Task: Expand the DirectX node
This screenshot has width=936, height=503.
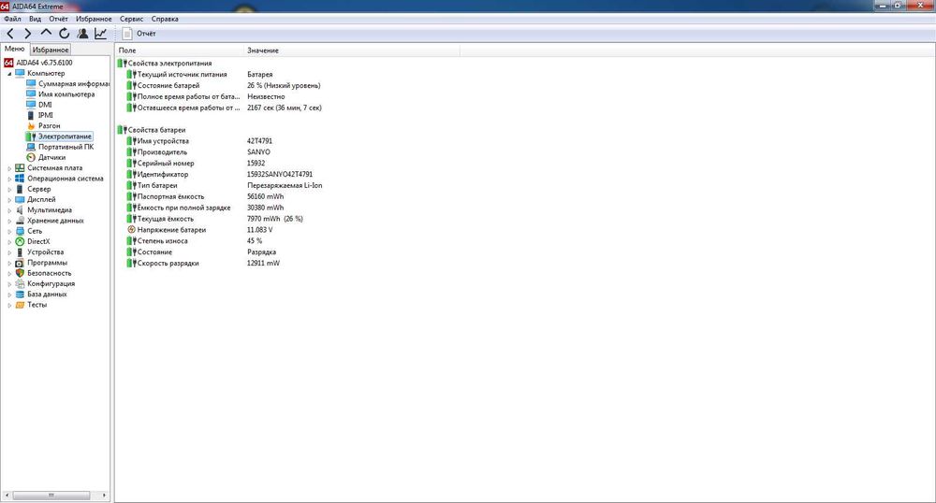Action: [x=9, y=242]
